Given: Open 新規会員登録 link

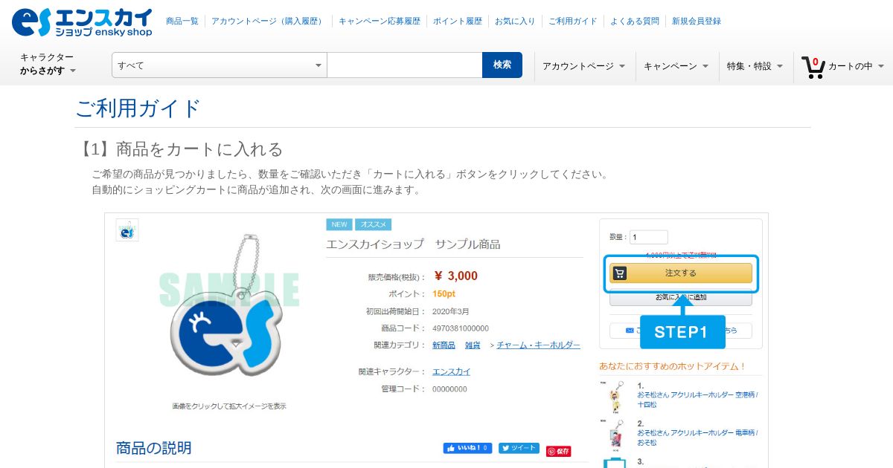Looking at the screenshot, I should [697, 22].
